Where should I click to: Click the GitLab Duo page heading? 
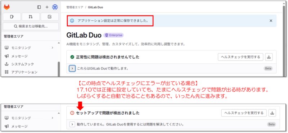tap(84, 35)
